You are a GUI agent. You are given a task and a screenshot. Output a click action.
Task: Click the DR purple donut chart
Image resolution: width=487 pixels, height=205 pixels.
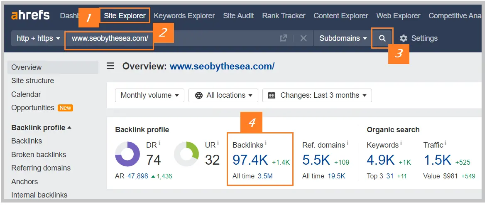(127, 154)
